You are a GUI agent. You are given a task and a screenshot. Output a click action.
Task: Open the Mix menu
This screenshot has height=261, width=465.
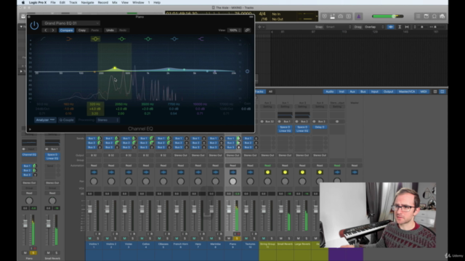115,2
